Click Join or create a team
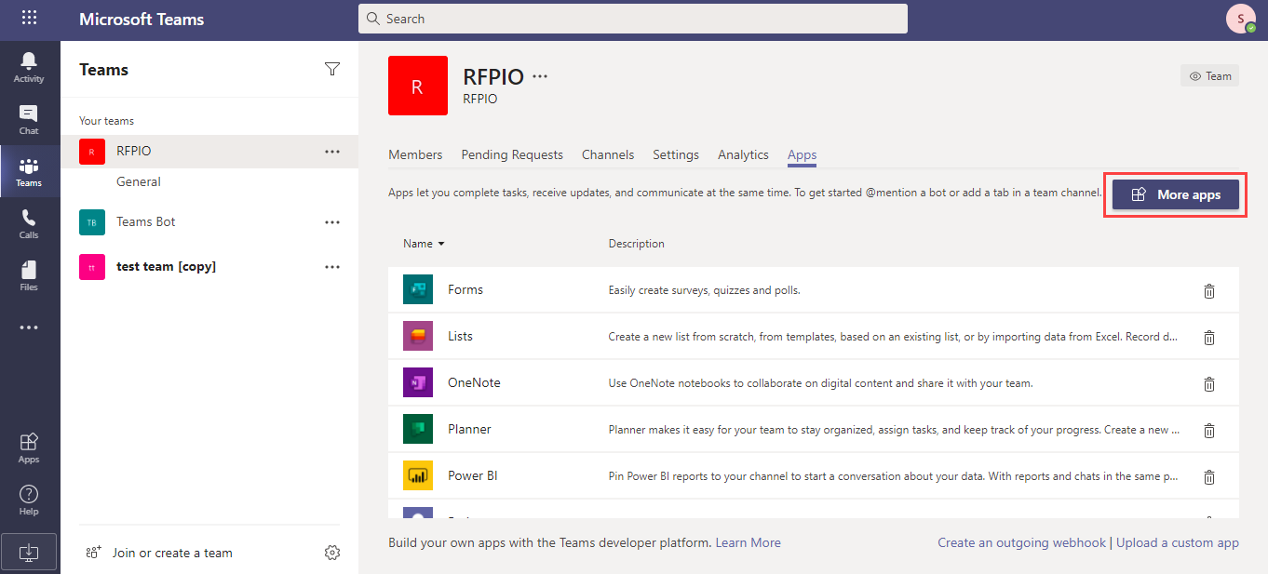Screen dimensions: 1268x574 (x=158, y=553)
